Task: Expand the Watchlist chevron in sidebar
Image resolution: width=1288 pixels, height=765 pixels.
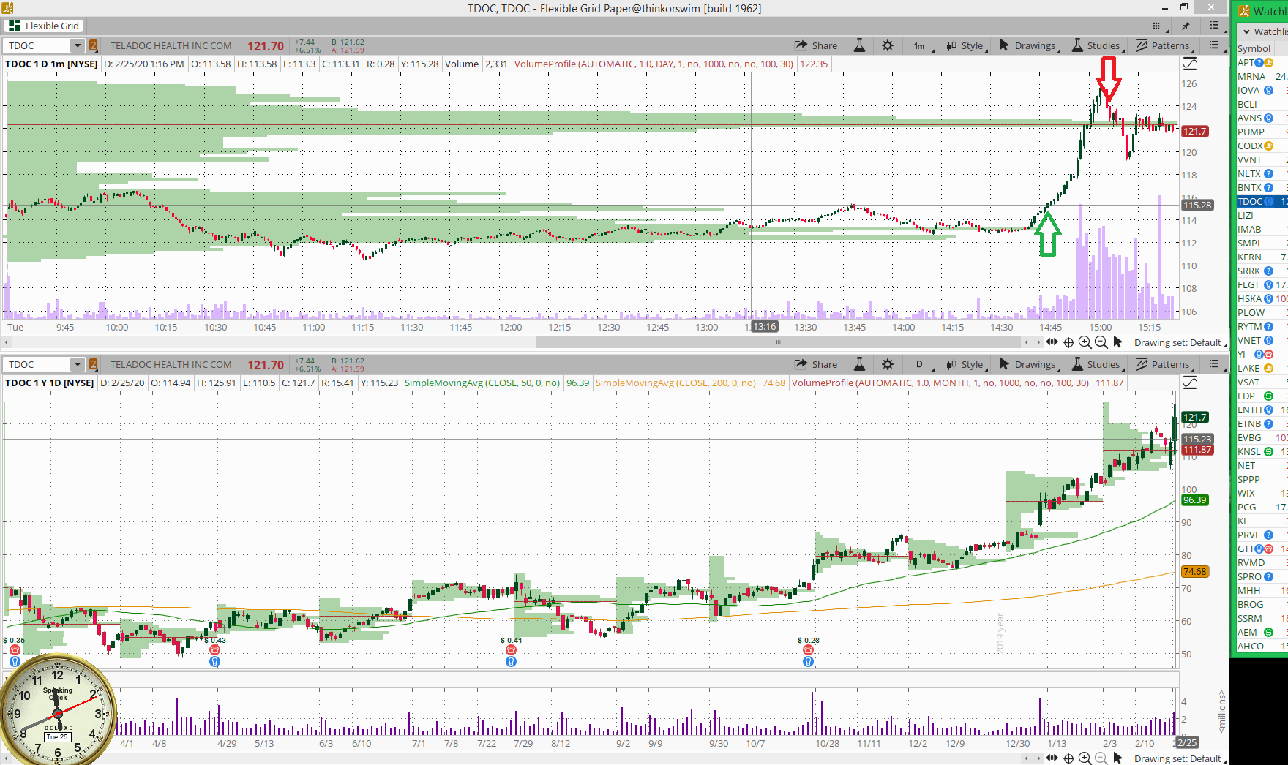Action: pyautogui.click(x=1246, y=31)
